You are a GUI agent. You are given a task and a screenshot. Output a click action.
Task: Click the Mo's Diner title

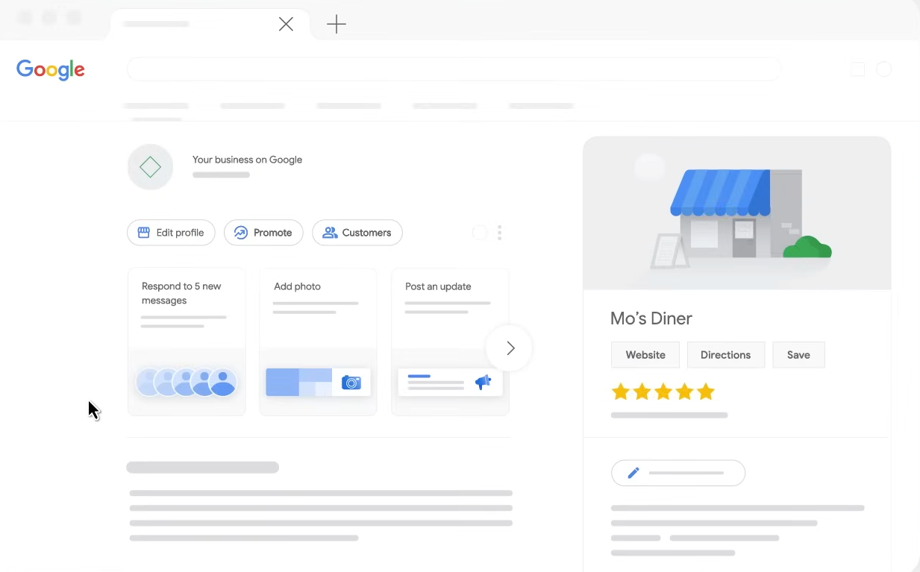click(x=651, y=318)
